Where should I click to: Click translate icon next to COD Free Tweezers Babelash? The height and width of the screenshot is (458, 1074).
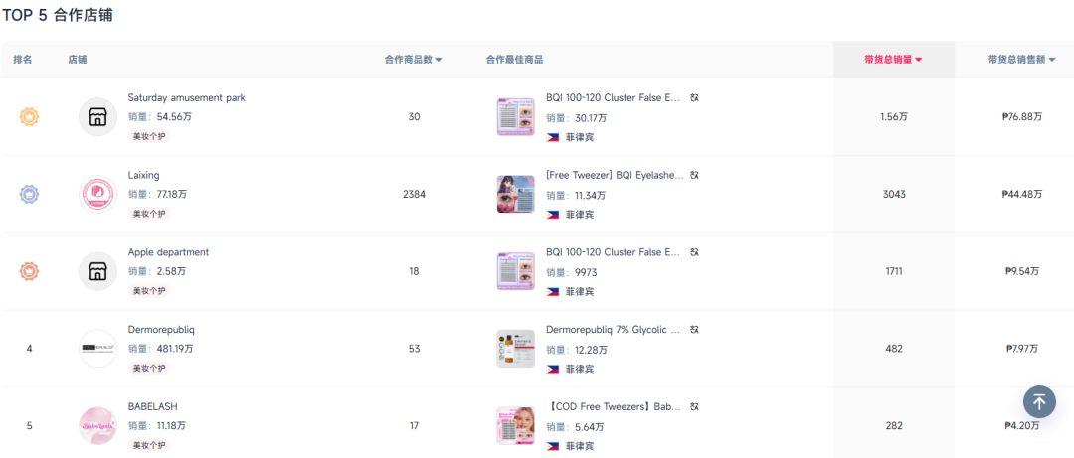coord(694,406)
